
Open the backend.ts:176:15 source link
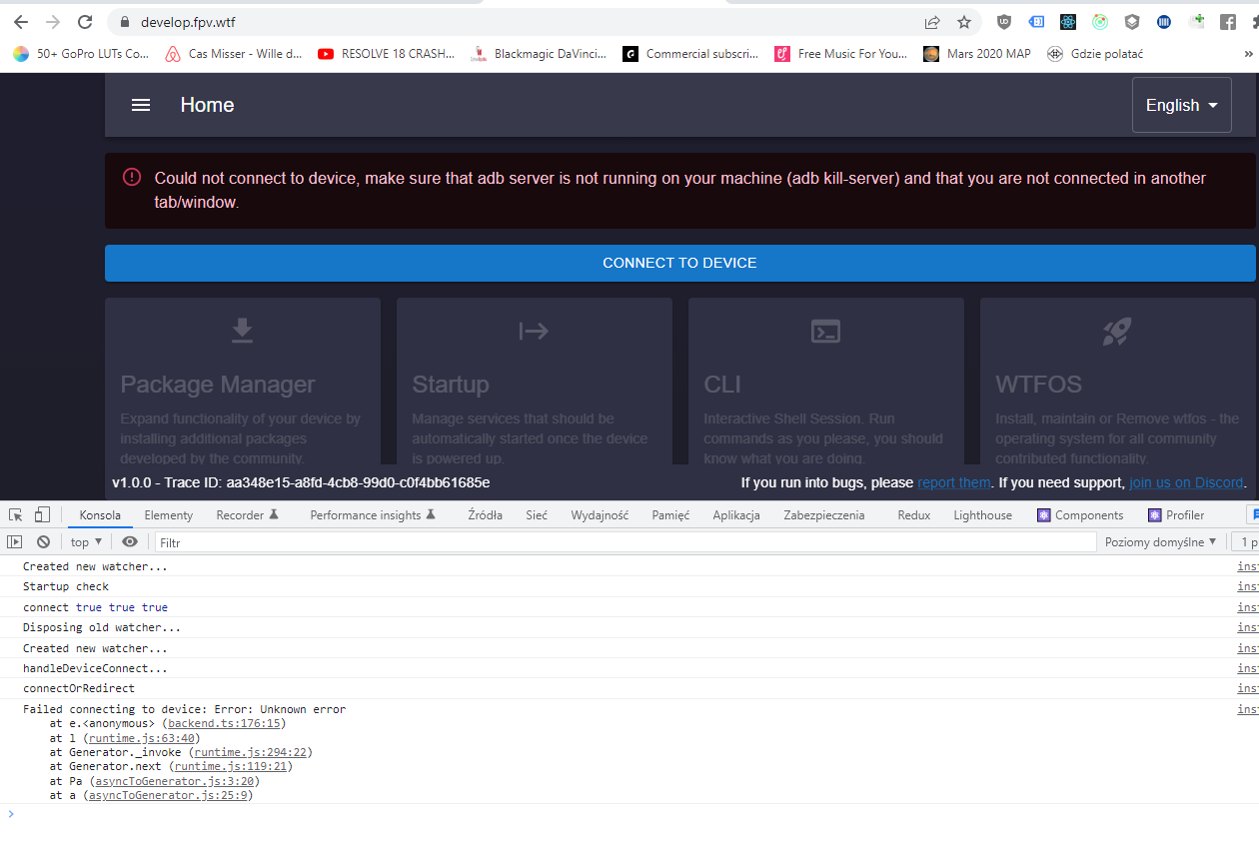coord(225,723)
